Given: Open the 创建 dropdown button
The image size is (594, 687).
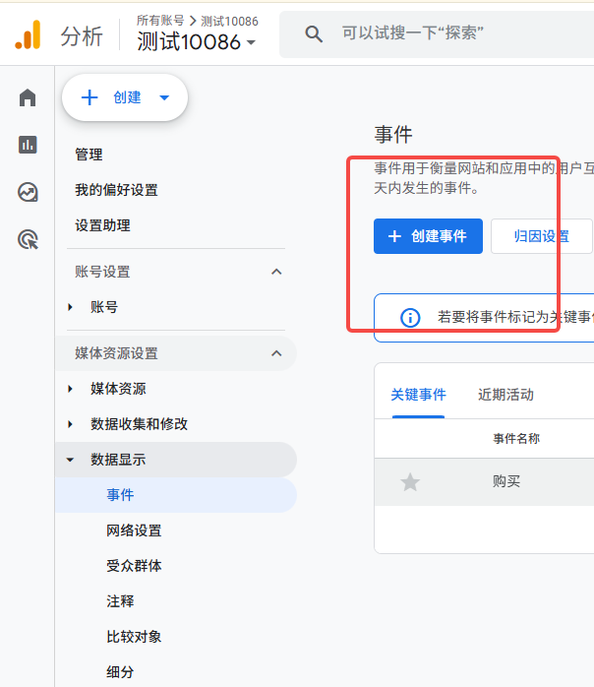Looking at the screenshot, I should [x=125, y=97].
